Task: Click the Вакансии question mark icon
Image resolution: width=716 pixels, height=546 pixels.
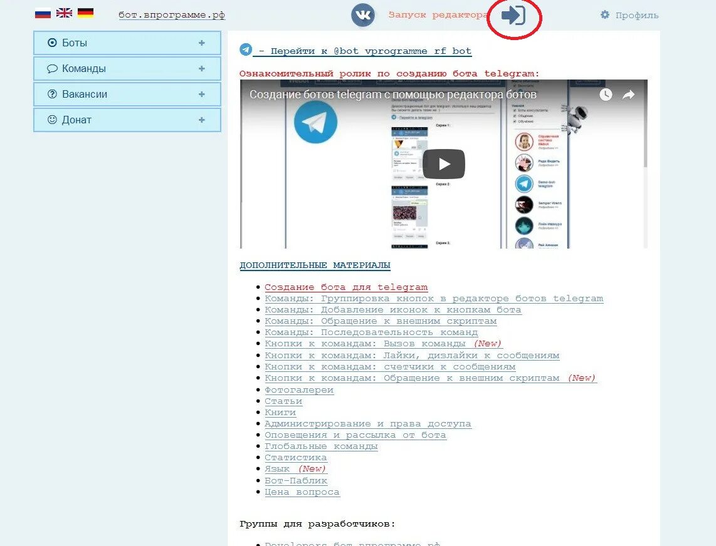Action: (x=52, y=94)
